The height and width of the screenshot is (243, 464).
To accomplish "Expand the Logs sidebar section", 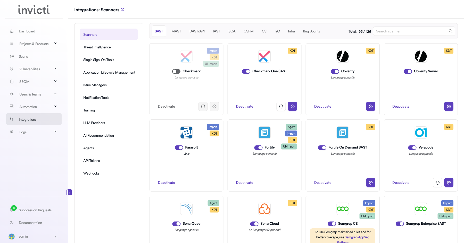I will click(55, 132).
